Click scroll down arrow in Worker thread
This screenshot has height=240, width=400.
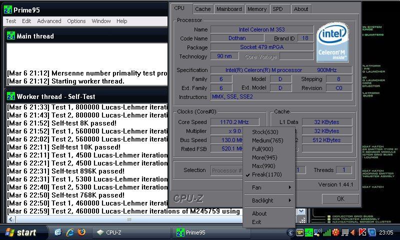[x=301, y=211]
